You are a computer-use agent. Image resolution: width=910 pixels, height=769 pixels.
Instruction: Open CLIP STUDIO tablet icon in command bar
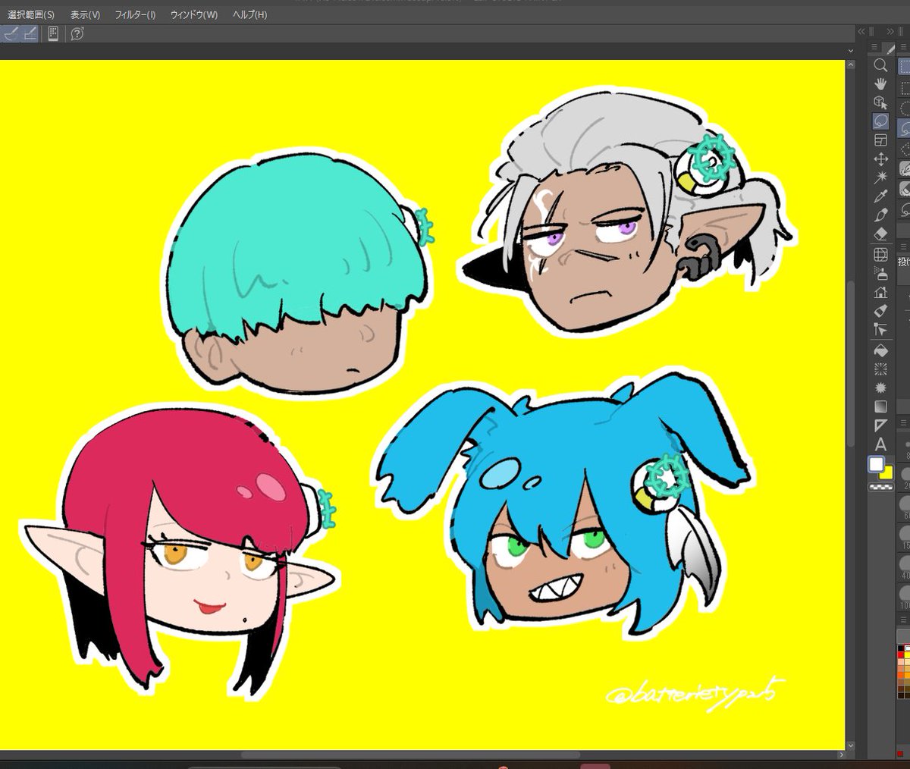tap(53, 33)
